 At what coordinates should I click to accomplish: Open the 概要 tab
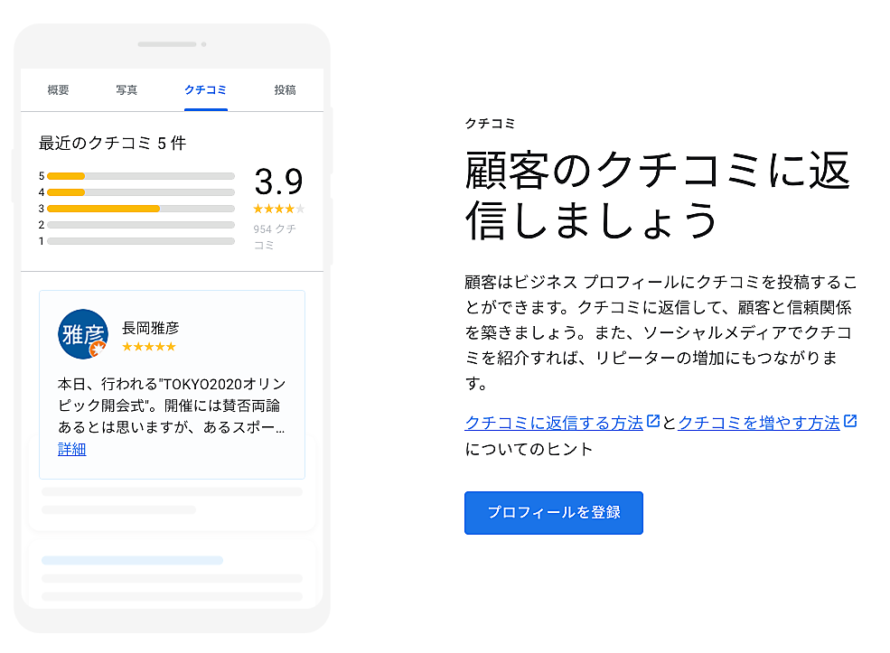click(58, 90)
